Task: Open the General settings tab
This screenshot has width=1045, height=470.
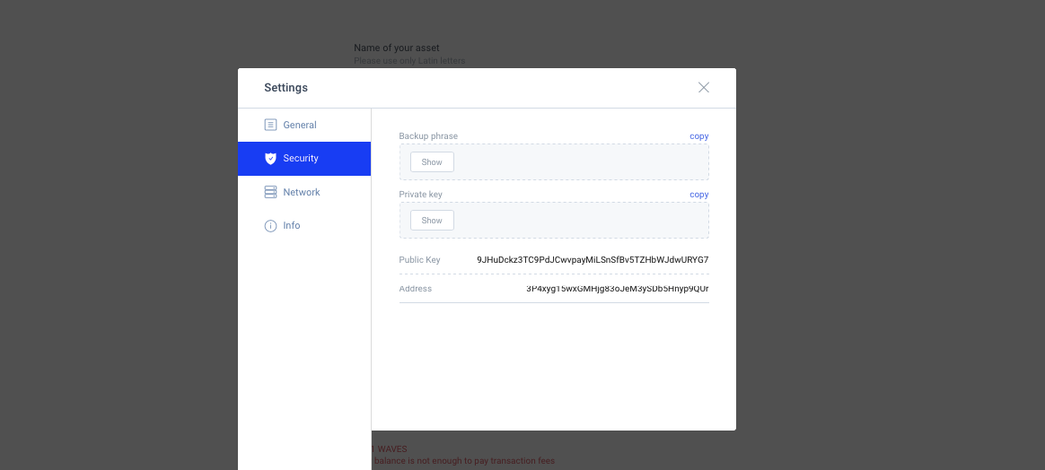Action: coord(304,126)
